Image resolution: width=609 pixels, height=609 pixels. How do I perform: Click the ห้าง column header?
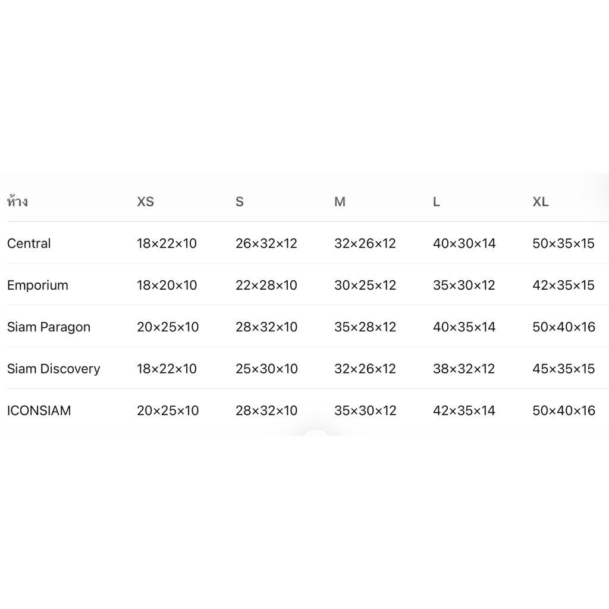click(x=17, y=201)
